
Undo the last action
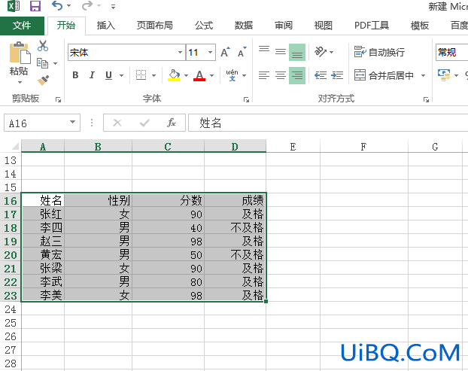[x=57, y=6]
